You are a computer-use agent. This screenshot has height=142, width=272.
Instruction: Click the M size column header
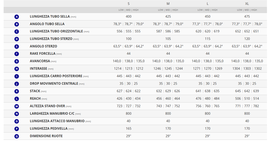point(168,4)
